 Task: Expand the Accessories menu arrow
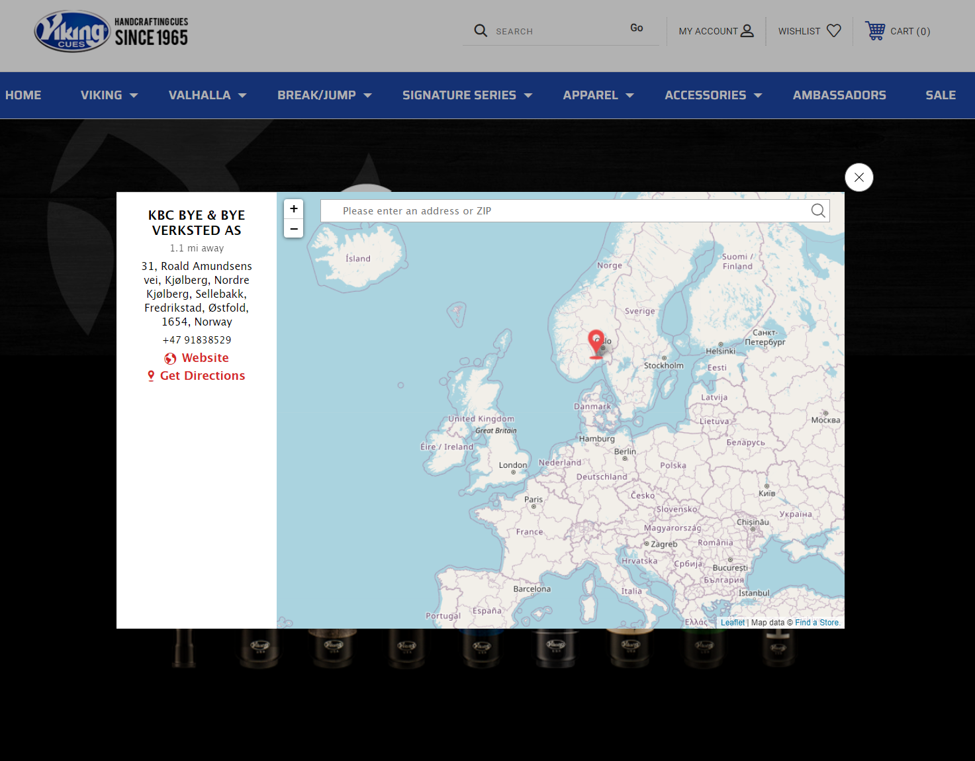[758, 95]
